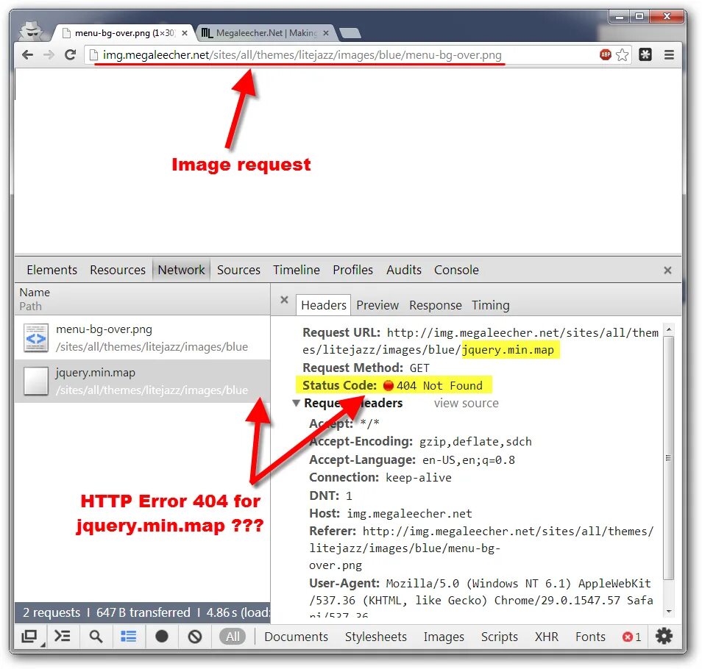This screenshot has width=702, height=669.
Task: Select the All filter
Action: pos(233,637)
